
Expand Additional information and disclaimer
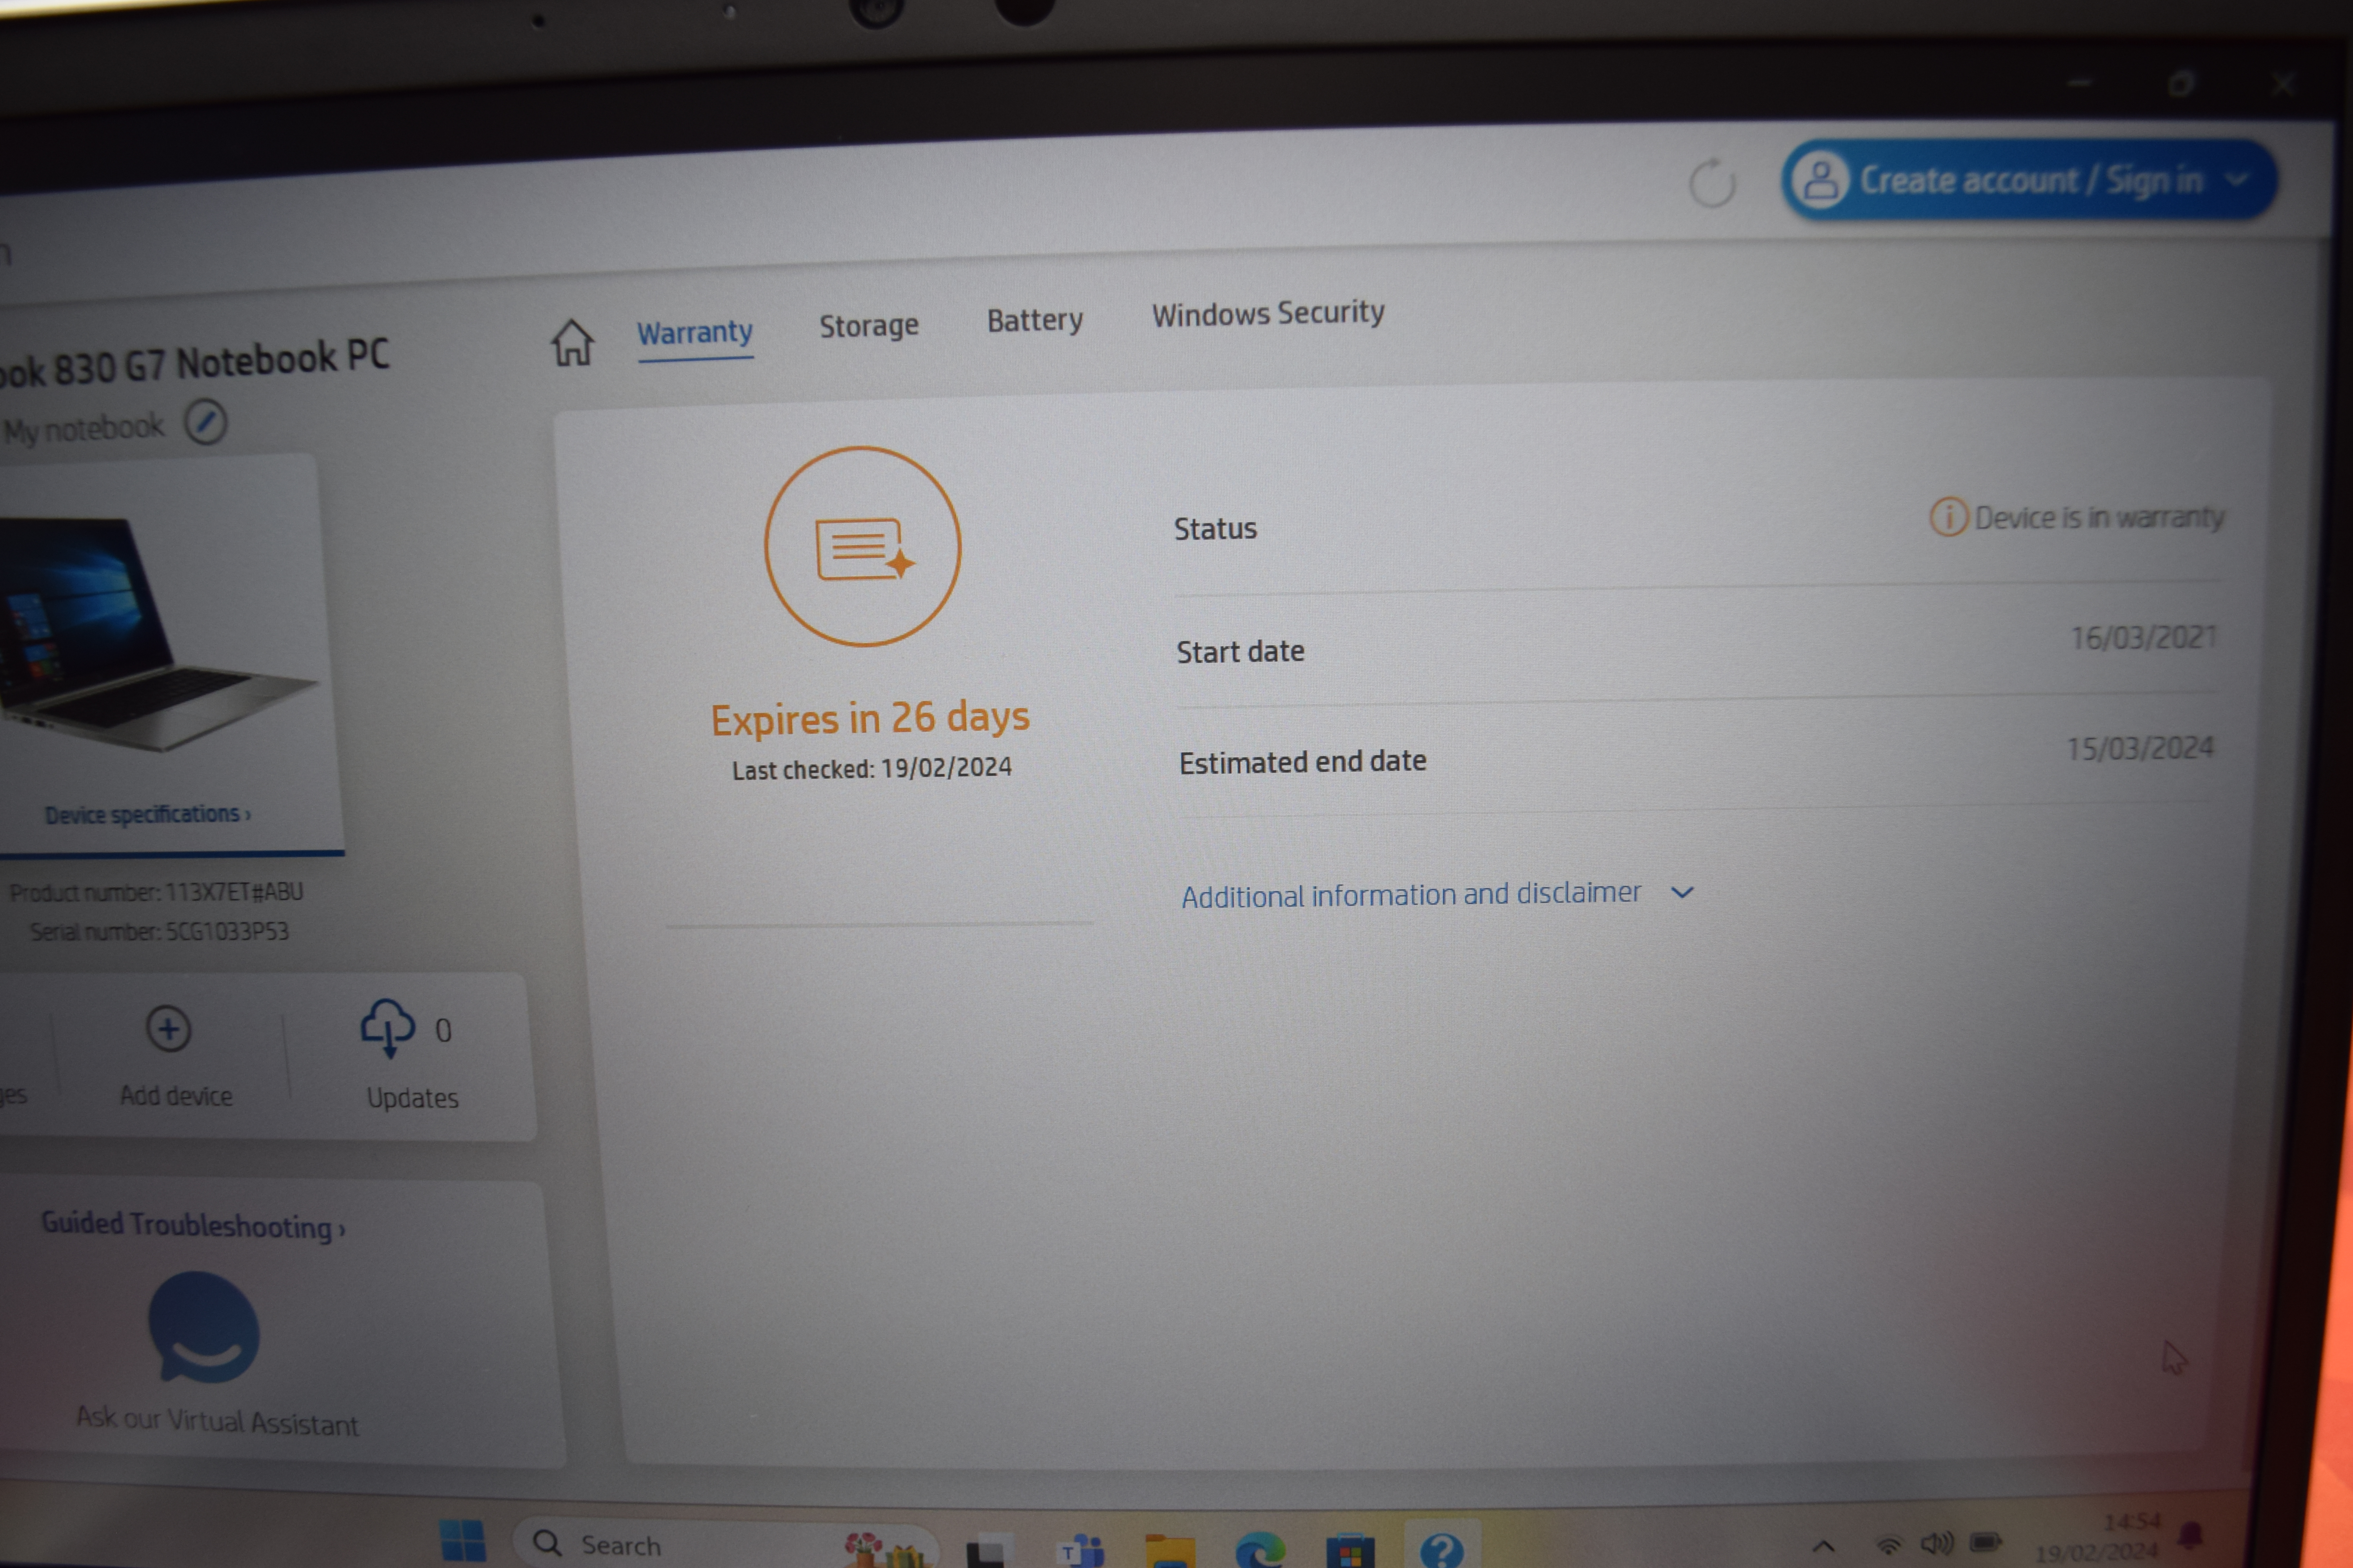[x=1438, y=894]
